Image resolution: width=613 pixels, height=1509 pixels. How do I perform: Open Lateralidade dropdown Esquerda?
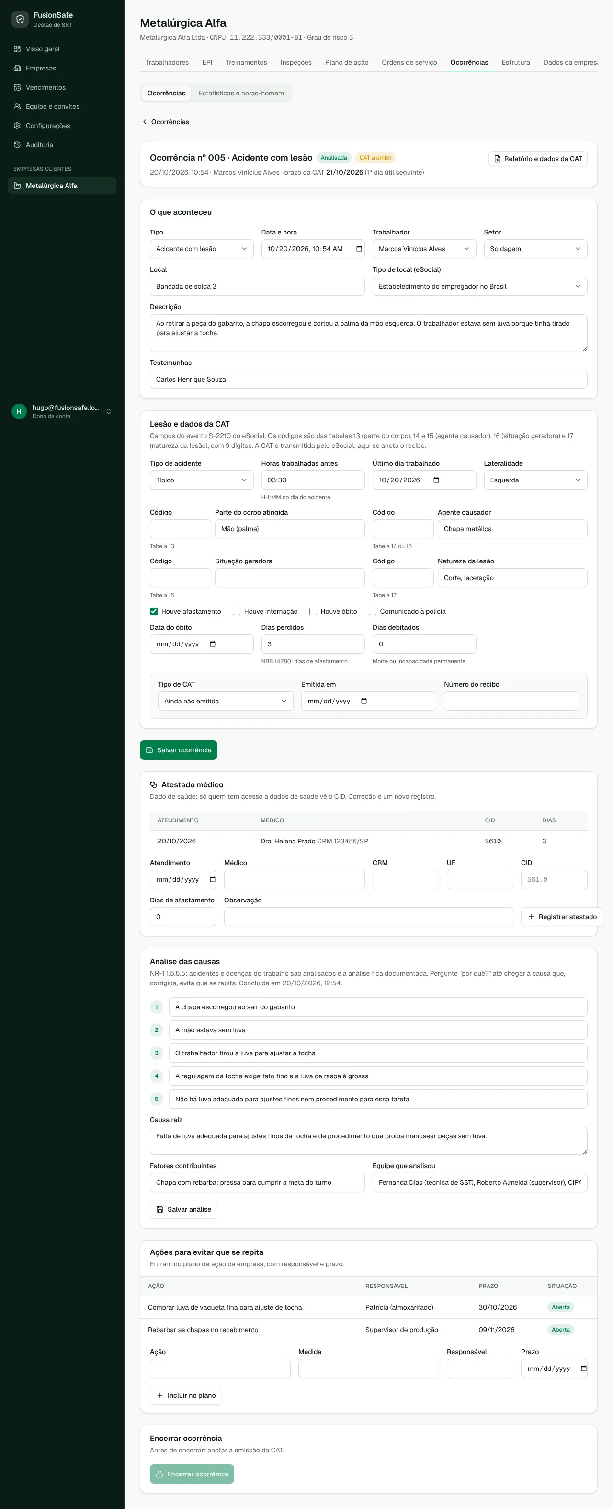[536, 480]
